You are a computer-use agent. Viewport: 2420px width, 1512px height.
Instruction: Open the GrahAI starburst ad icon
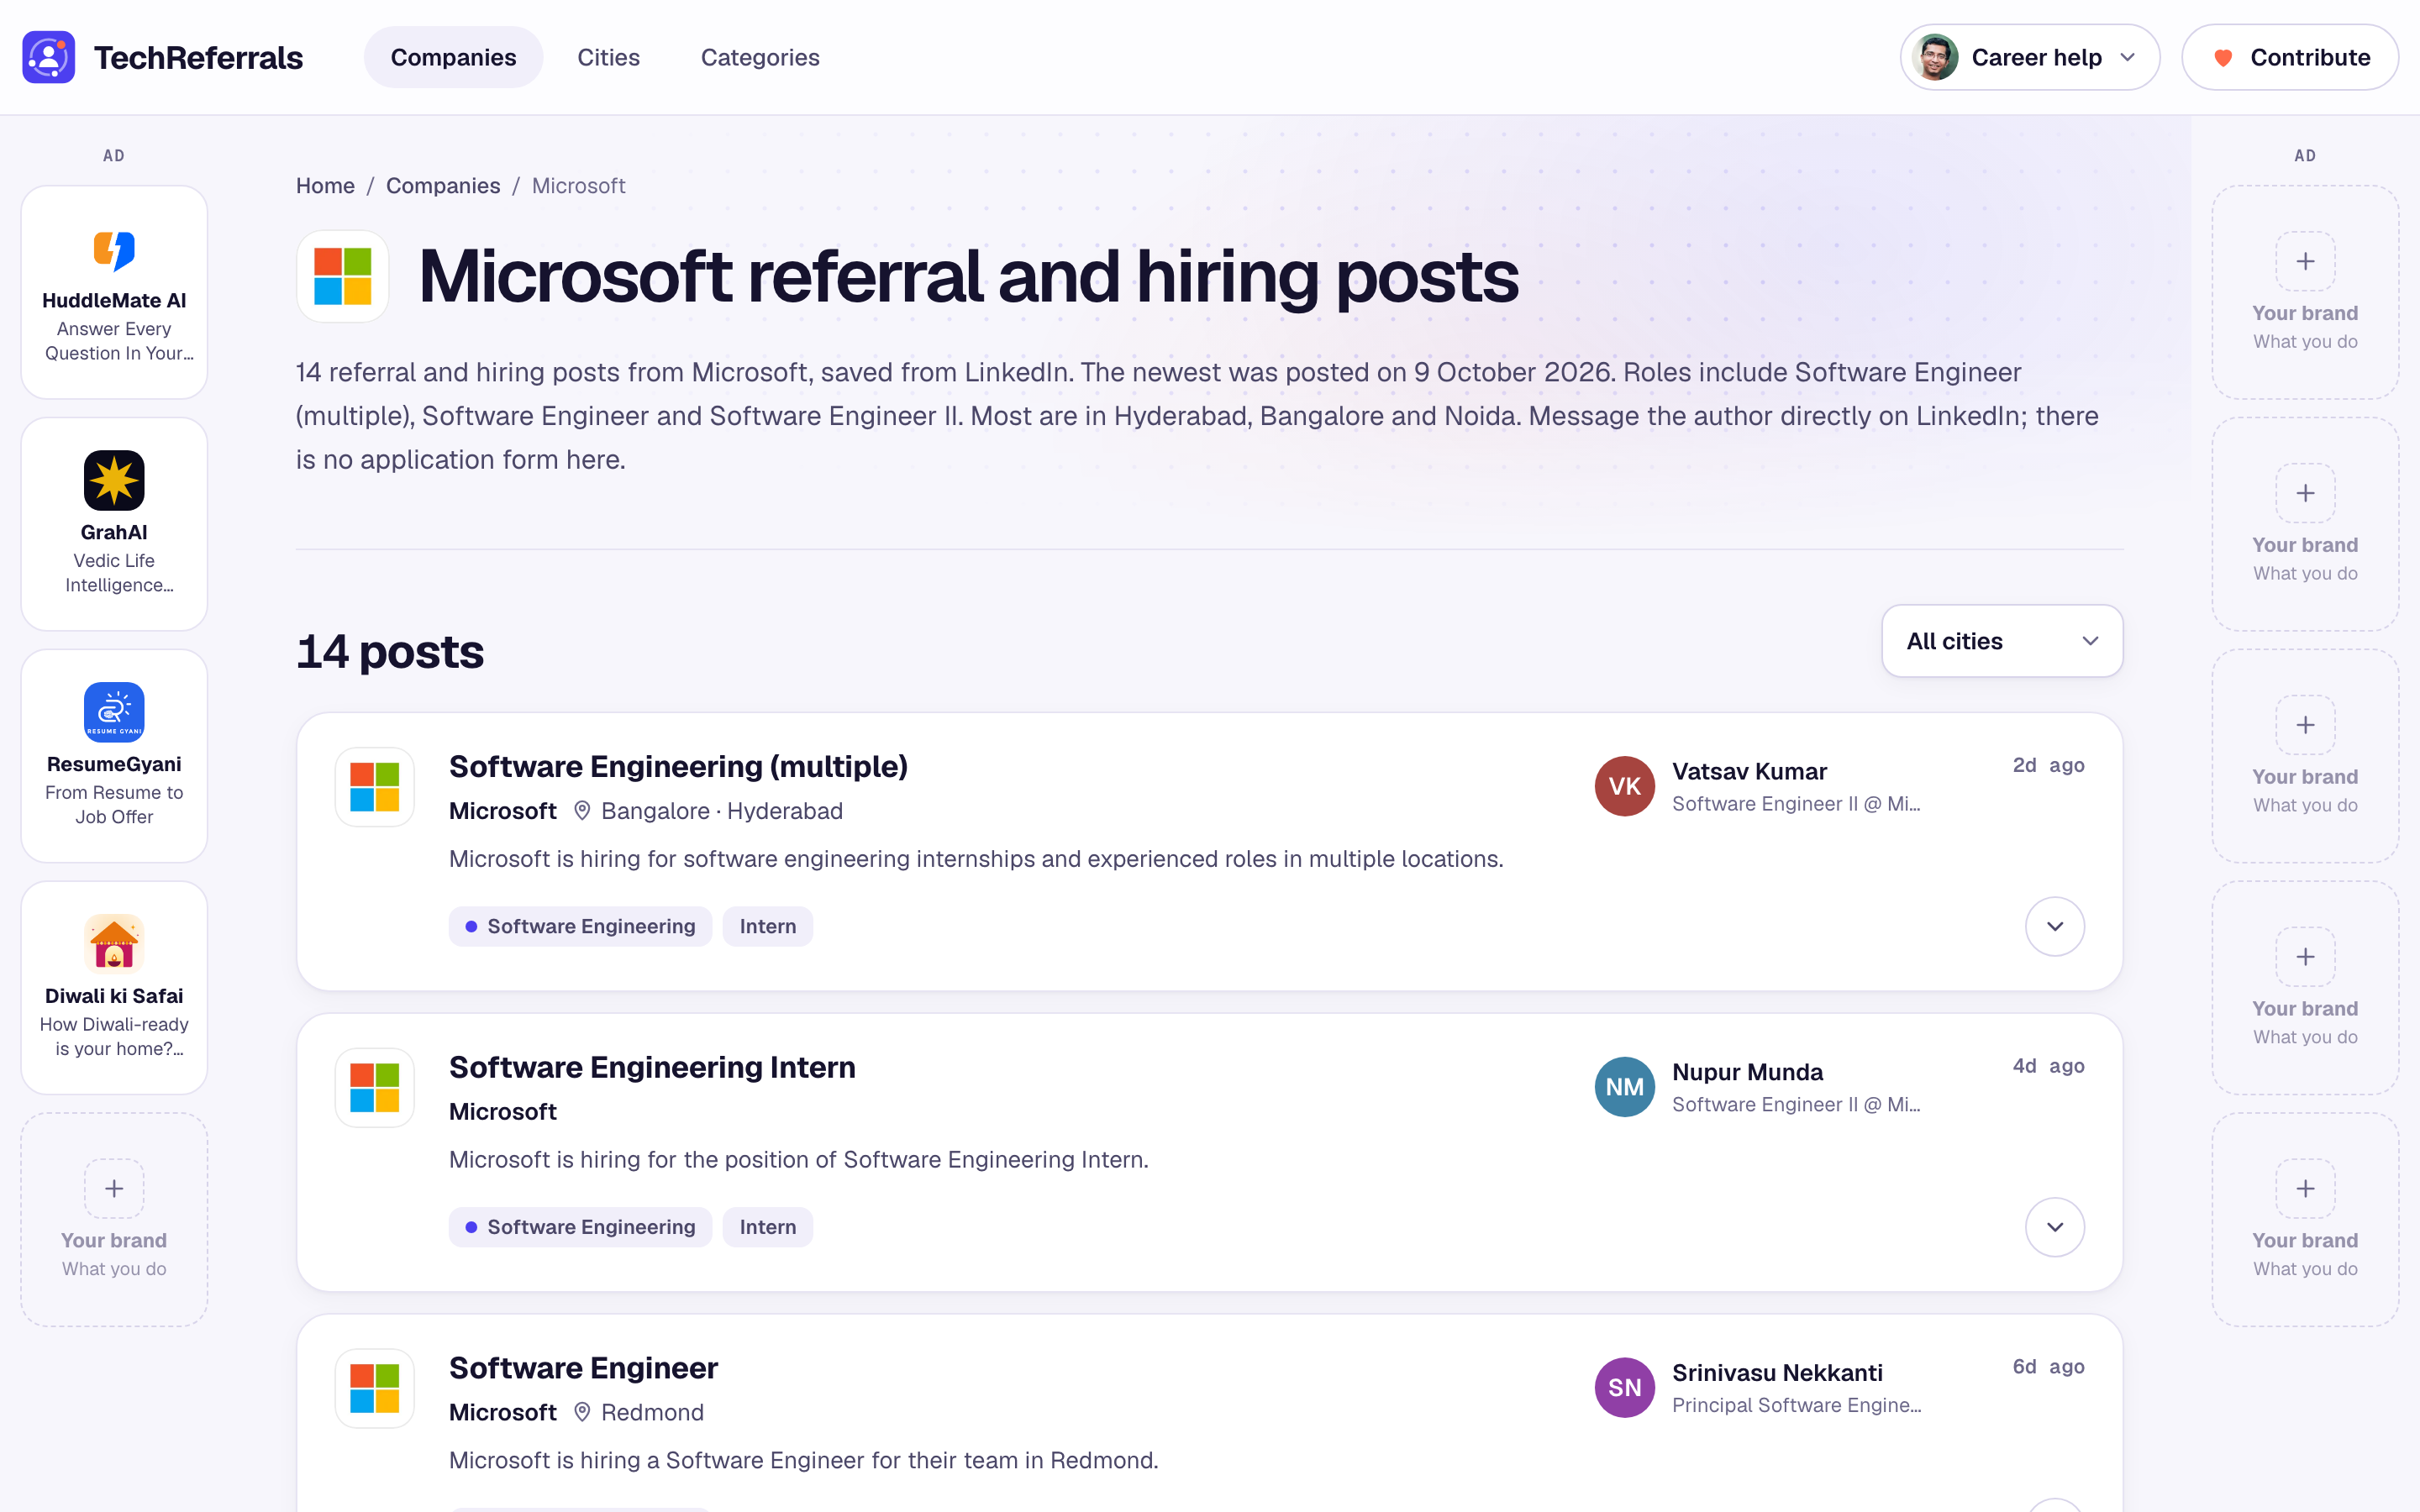point(114,480)
